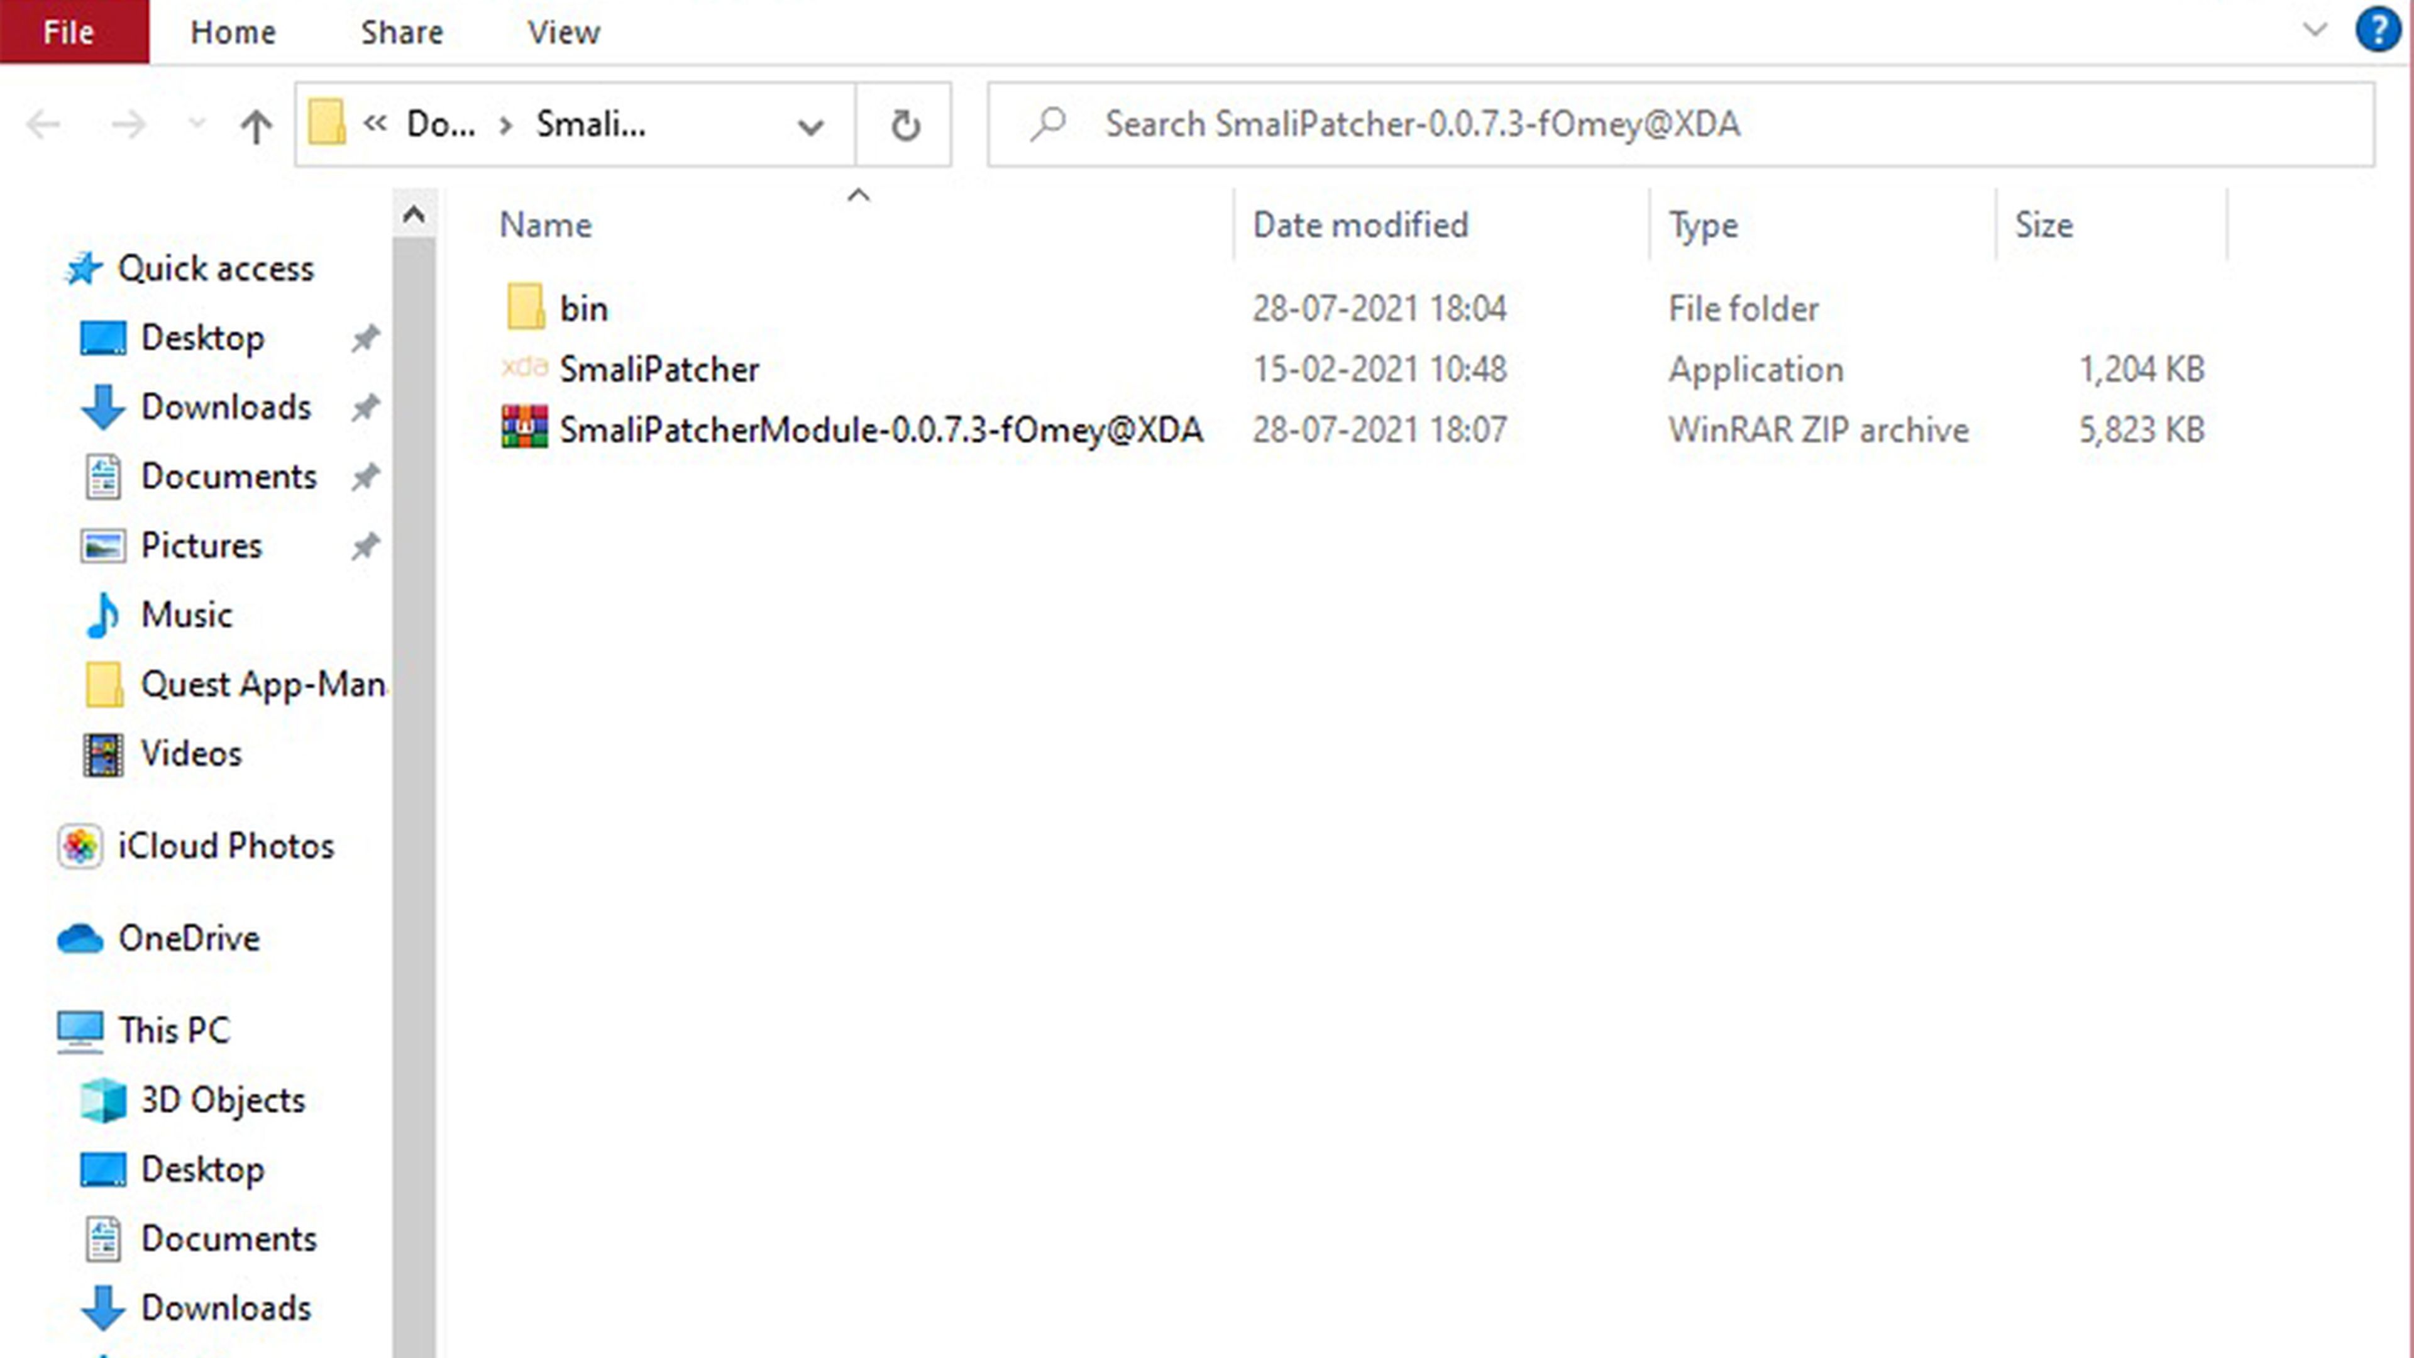
Task: Click the iCloud Photos colorful icon
Action: pos(80,846)
